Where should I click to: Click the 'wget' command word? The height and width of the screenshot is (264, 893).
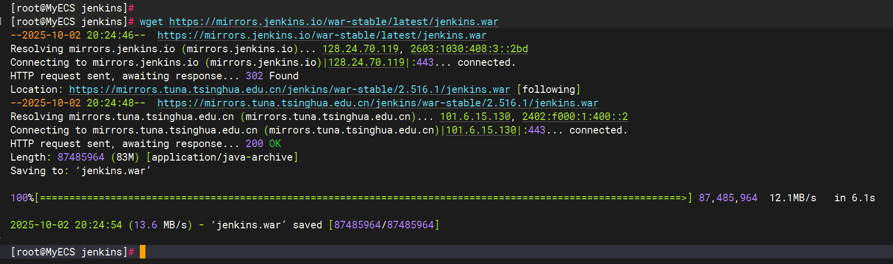point(151,22)
